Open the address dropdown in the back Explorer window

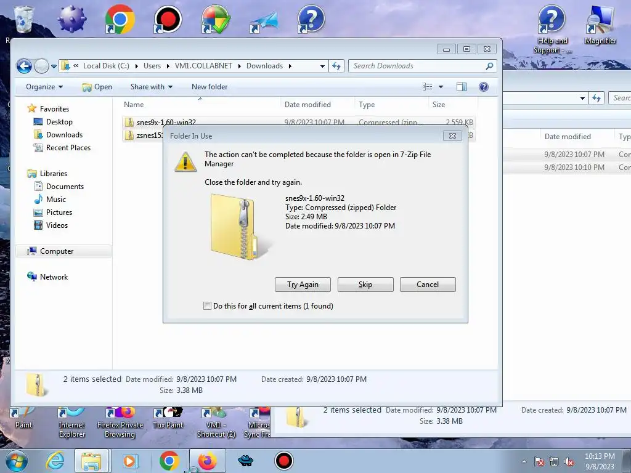coord(582,98)
